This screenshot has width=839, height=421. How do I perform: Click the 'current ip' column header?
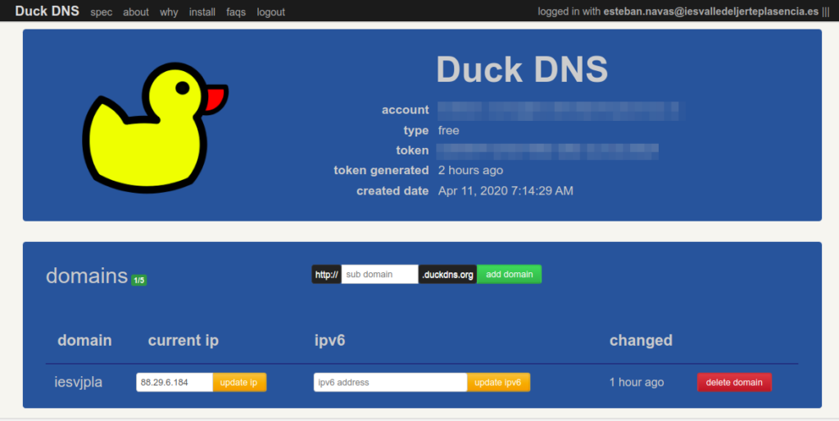[184, 340]
